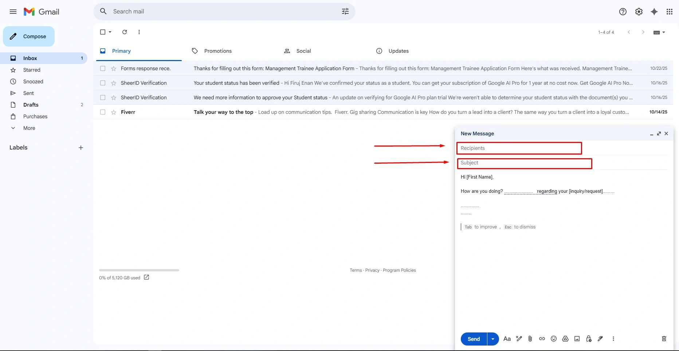
Task: Open the Inbox folder
Action: point(44,58)
